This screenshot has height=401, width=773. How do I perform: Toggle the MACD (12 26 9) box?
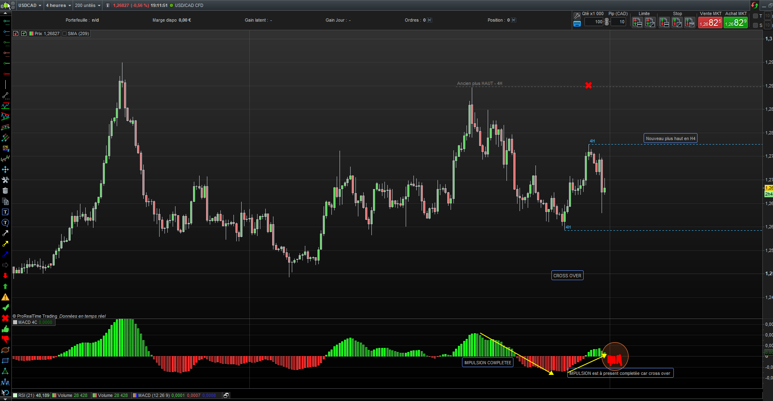tap(135, 395)
